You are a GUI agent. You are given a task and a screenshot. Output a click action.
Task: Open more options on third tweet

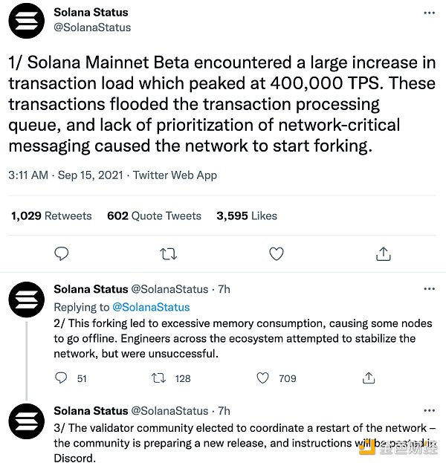pyautogui.click(x=429, y=410)
